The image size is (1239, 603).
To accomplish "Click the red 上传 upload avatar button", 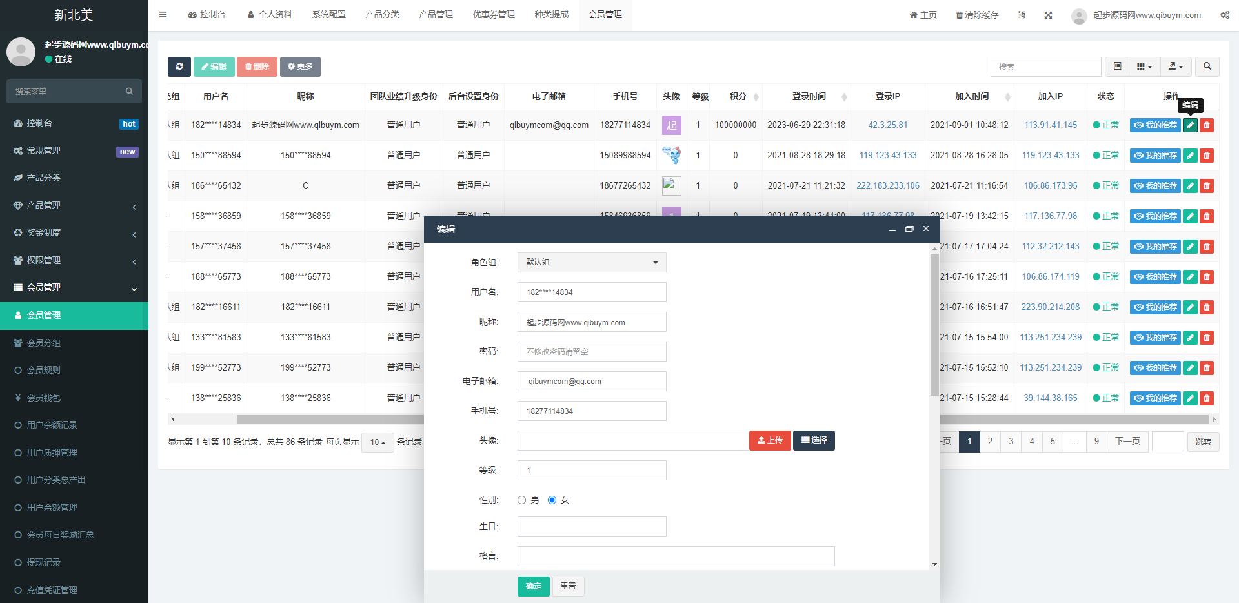I will [x=769, y=440].
